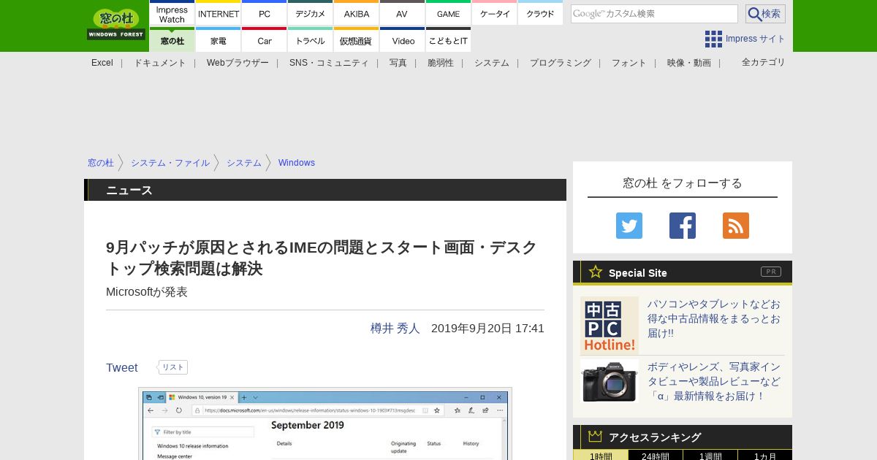Viewport: 877px width, 460px height.
Task: Open the INTERNET site tab
Action: (x=219, y=14)
